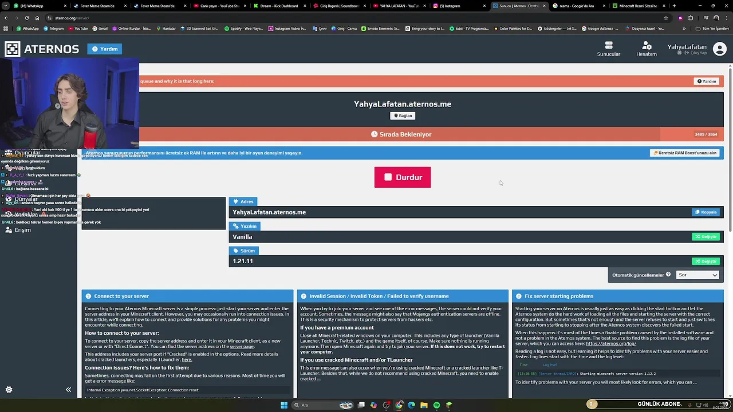Open Oyuncular in the sidebar
The height and width of the screenshot is (412, 733).
coord(23,153)
